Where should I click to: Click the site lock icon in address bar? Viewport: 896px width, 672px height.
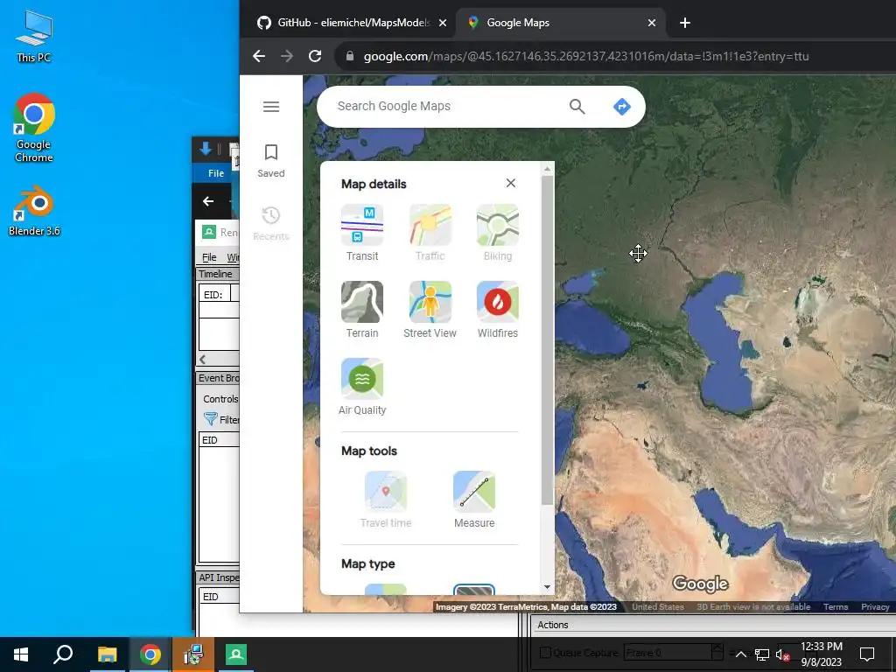pos(350,56)
